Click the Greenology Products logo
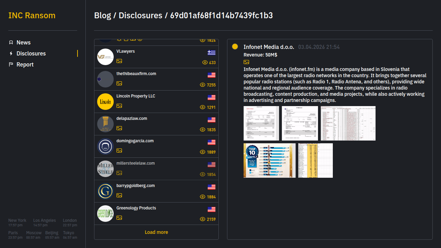 [105, 214]
